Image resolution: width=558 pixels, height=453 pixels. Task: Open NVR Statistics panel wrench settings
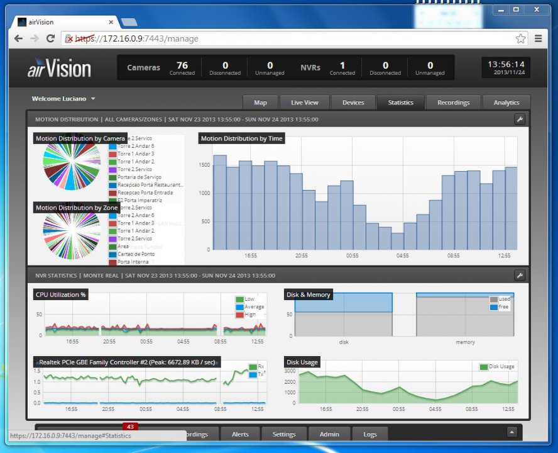[519, 276]
